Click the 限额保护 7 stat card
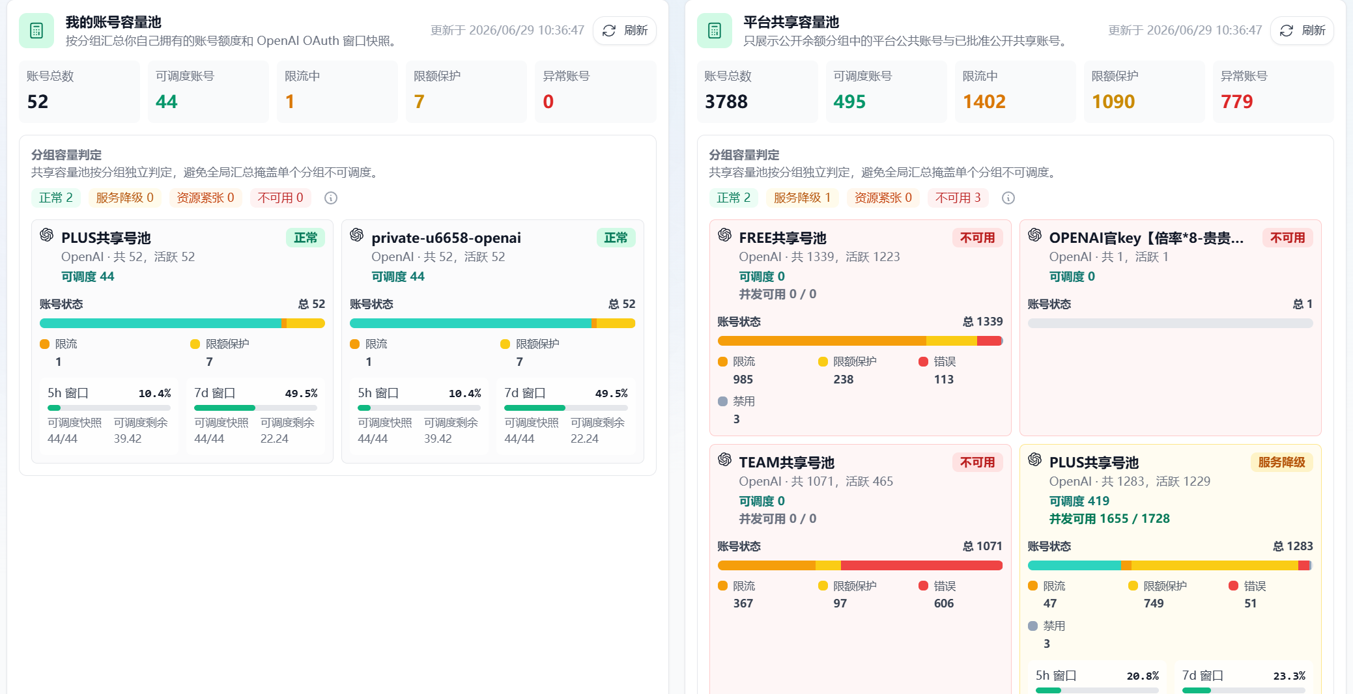Image resolution: width=1353 pixels, height=694 pixels. pos(466,92)
